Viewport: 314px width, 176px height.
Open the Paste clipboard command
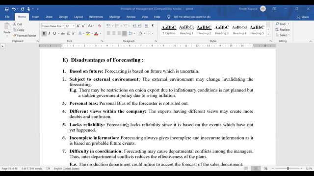point(7,29)
